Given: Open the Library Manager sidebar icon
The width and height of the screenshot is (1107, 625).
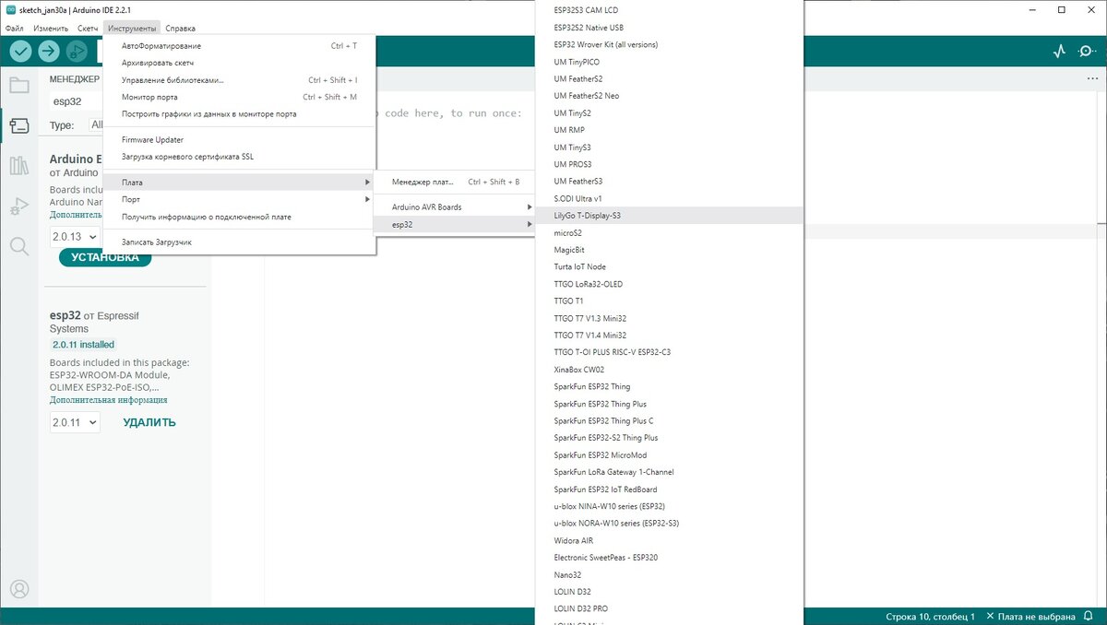Looking at the screenshot, I should click(x=18, y=166).
